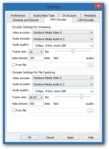Click file capturing Video bitrate field showing 500

[36, 104]
